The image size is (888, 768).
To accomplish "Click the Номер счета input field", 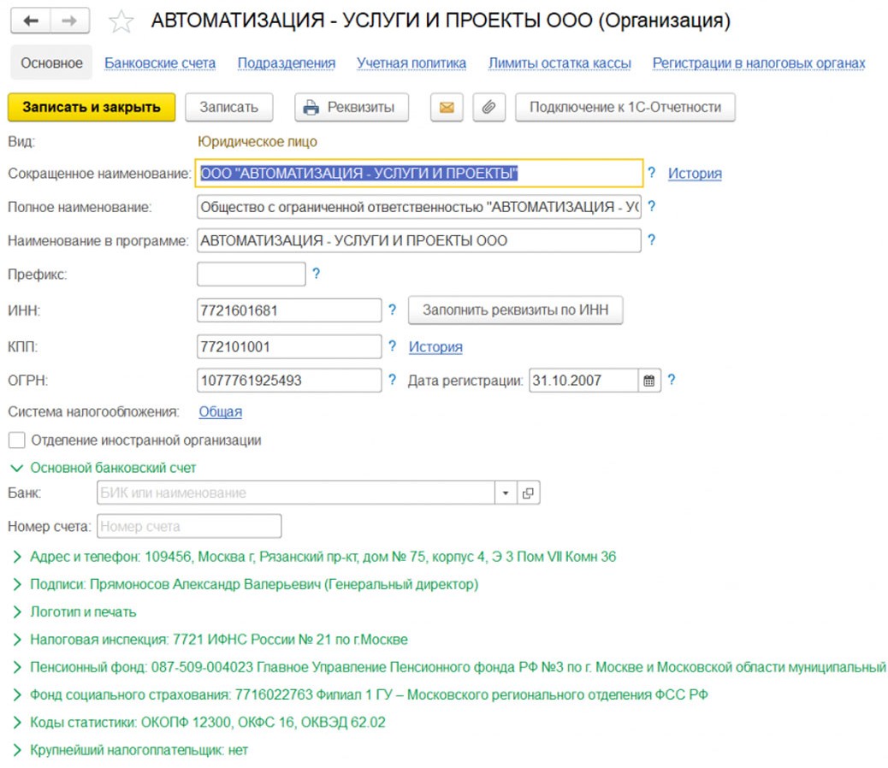I will coord(189,526).
